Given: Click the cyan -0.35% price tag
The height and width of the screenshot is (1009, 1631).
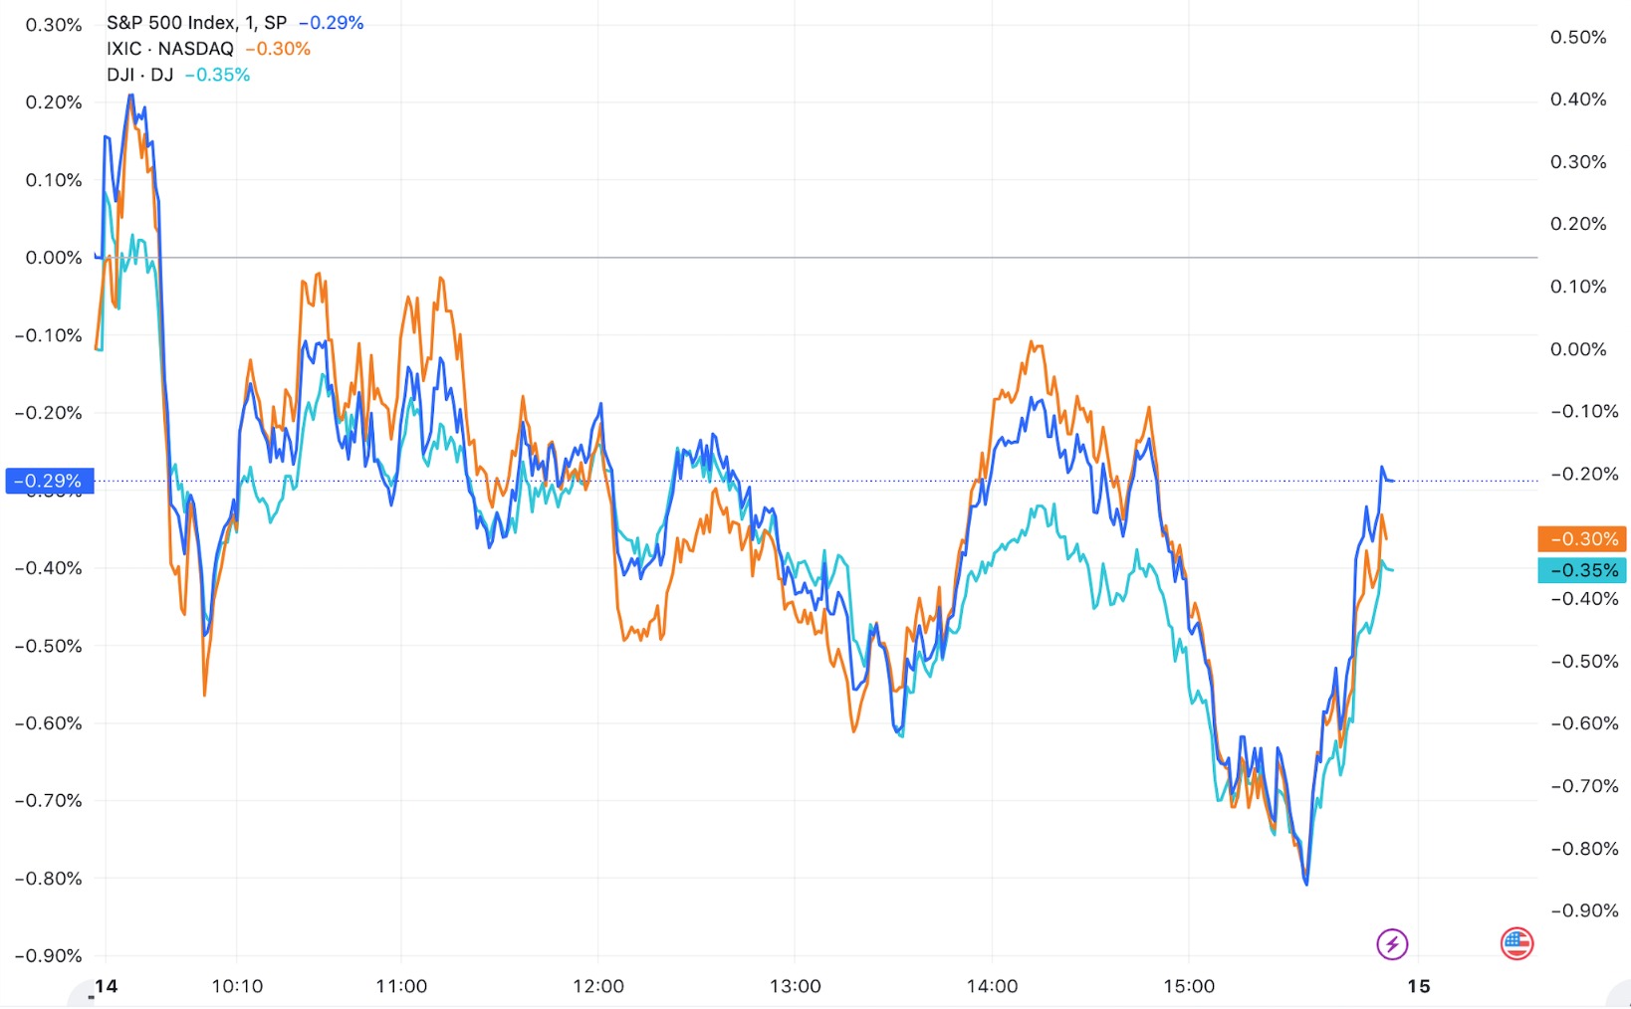Looking at the screenshot, I should (1582, 570).
